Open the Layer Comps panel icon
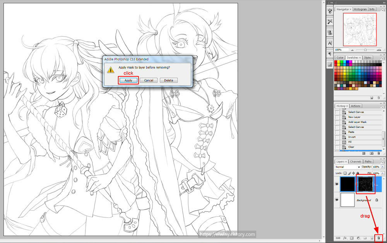Image resolution: width=387 pixels, height=243 pixels. tap(330, 64)
